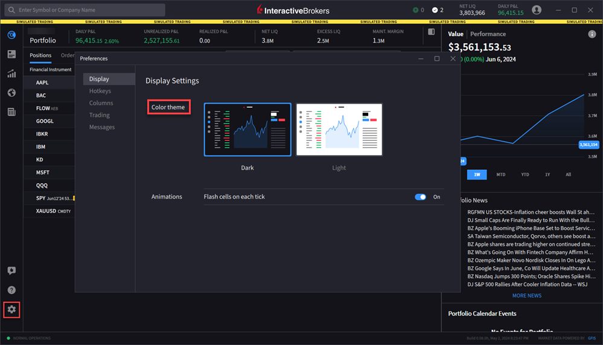Click the 3,561,154 chart value marker
This screenshot has width=603, height=345.
589,145
